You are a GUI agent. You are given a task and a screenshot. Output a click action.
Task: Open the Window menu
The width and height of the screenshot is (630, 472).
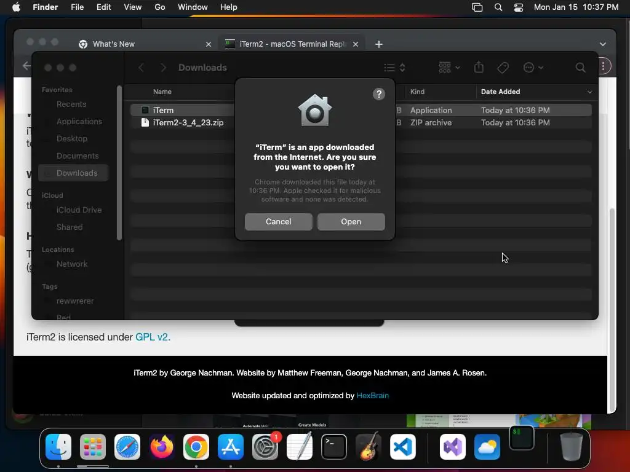pyautogui.click(x=193, y=7)
